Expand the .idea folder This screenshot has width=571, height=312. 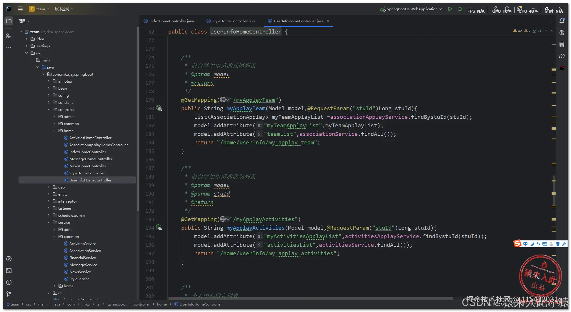(x=26, y=39)
